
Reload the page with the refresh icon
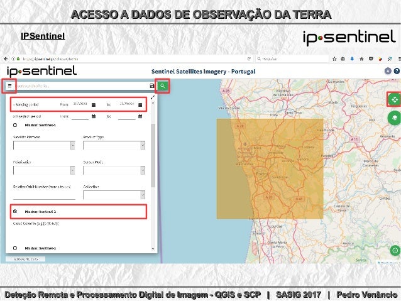pyautogui.click(x=249, y=59)
